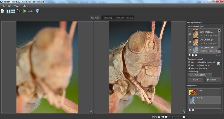
Task: Switch to side-by-side vertical split view
Action: coord(8,11)
